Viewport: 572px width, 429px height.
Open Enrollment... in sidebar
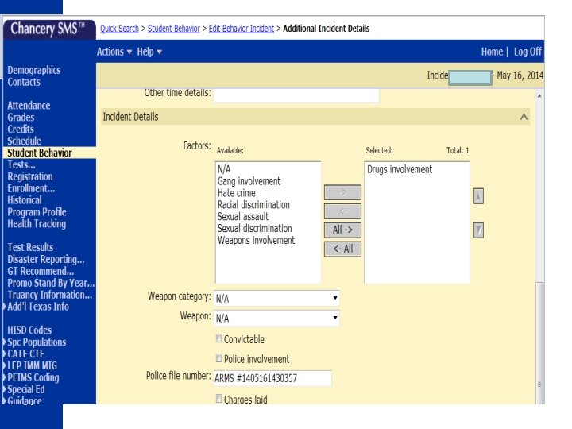pos(31,188)
